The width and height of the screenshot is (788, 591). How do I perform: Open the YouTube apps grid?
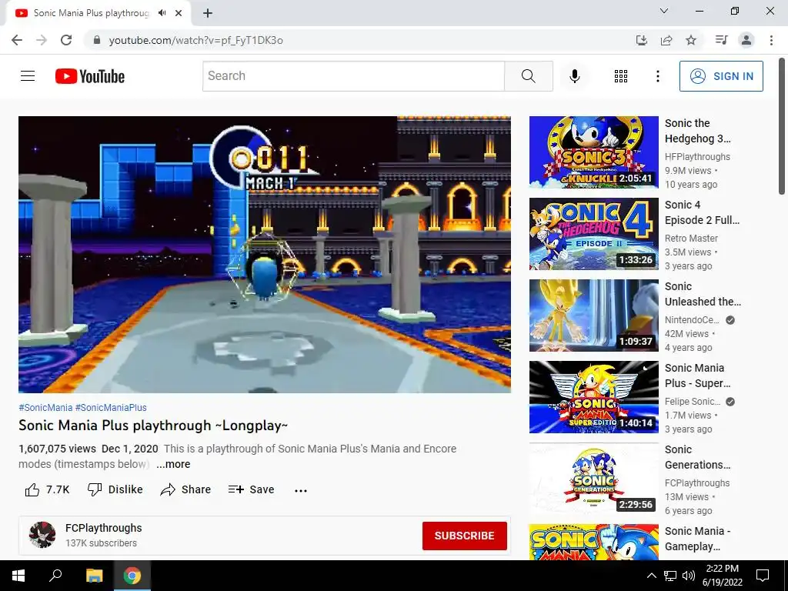click(621, 76)
